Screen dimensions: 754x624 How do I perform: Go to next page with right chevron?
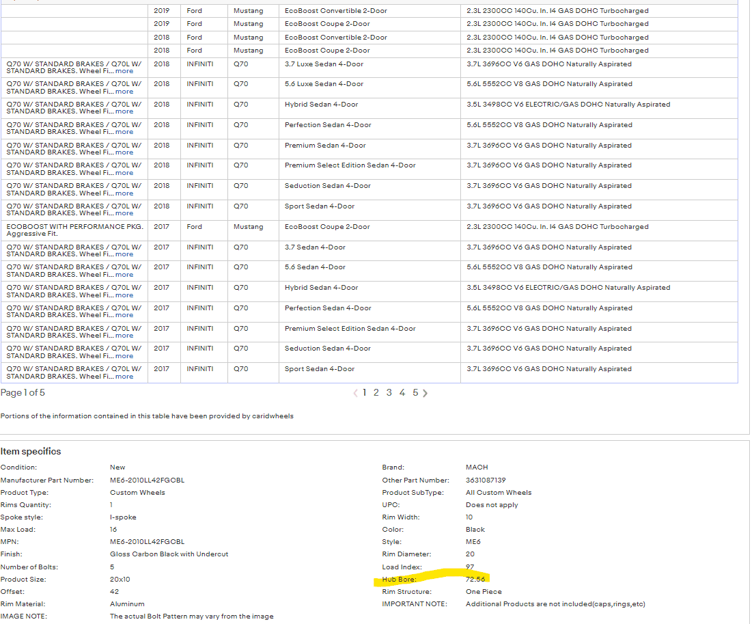coord(425,393)
